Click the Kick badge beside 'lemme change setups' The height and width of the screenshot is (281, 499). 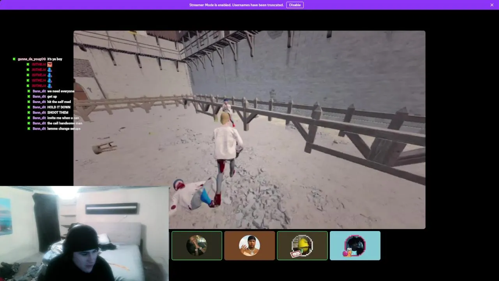coord(28,128)
